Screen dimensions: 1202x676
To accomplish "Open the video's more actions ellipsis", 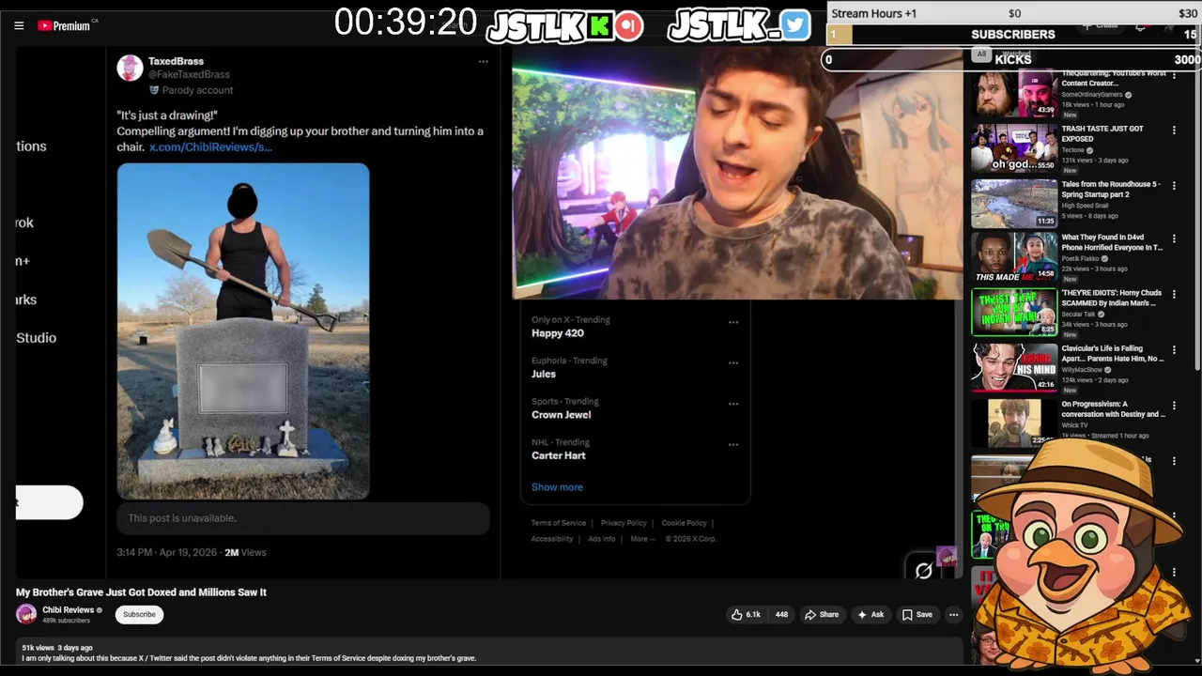I will click(x=953, y=615).
